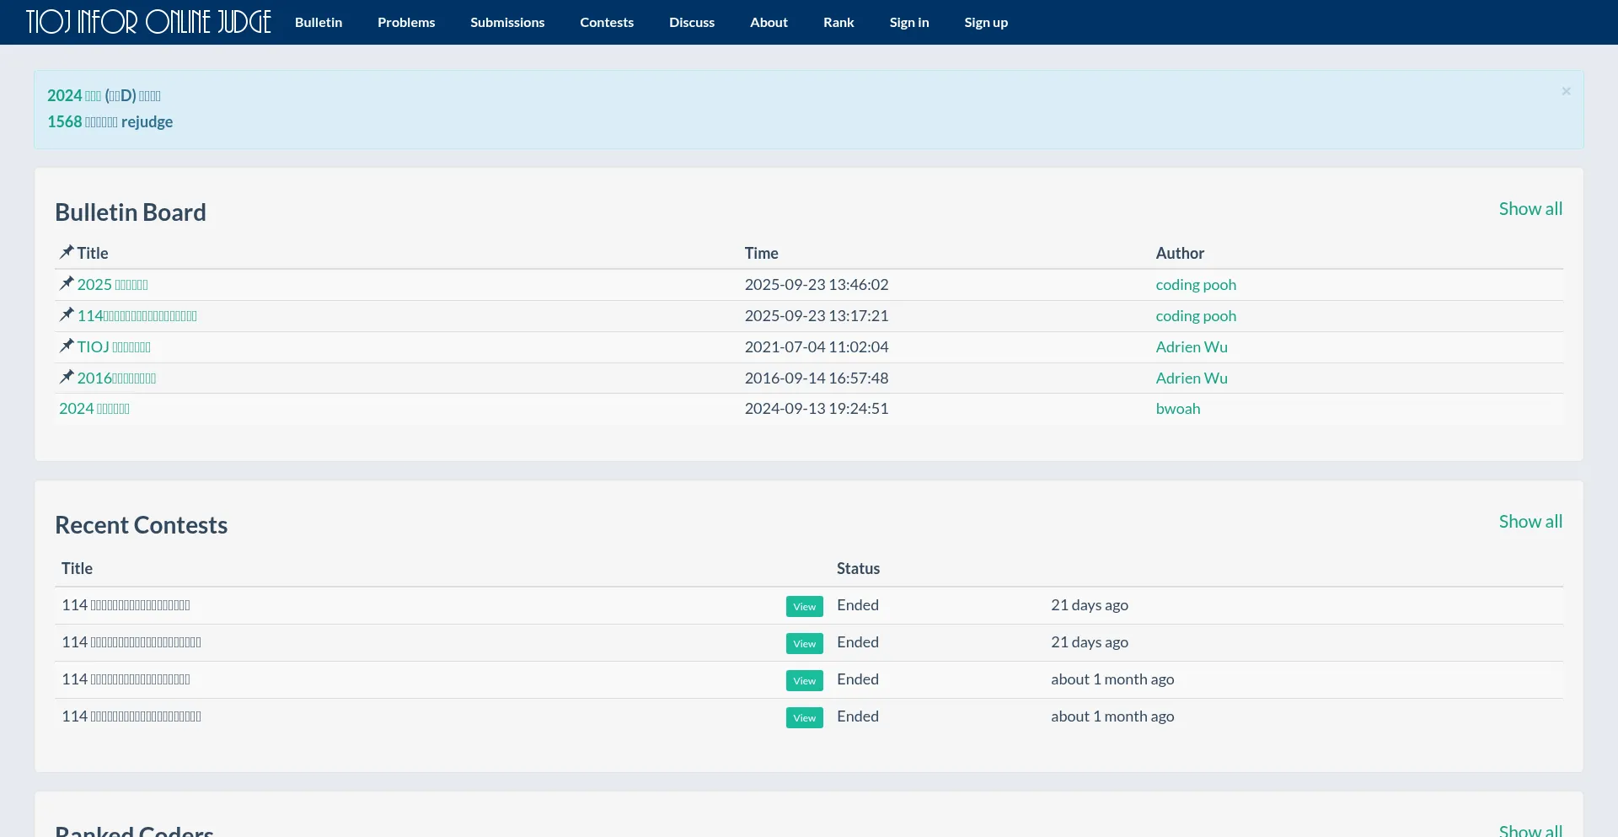This screenshot has width=1618, height=837.
Task: Open the Discuss section
Action: coord(692,22)
